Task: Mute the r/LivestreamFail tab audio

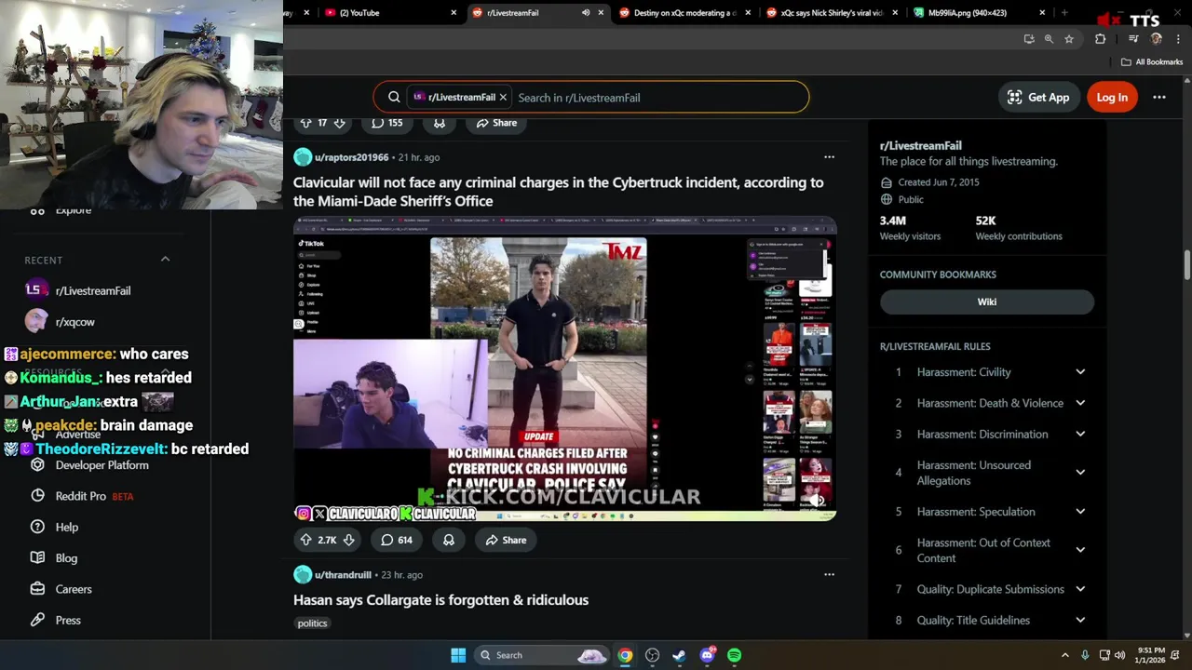Action: pos(586,13)
